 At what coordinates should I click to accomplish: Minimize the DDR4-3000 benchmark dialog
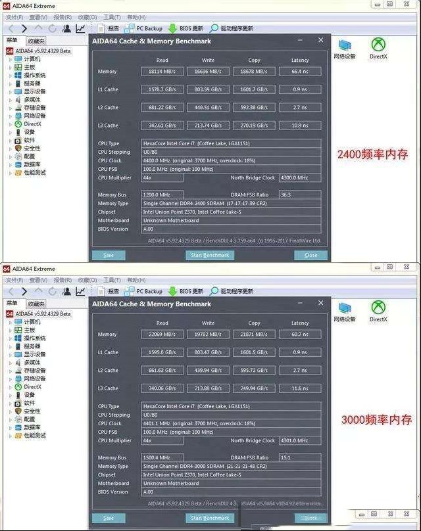point(301,303)
